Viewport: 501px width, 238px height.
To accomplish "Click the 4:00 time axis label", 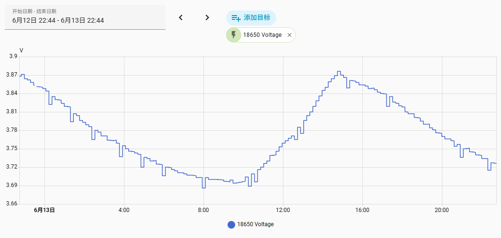I will [124, 210].
